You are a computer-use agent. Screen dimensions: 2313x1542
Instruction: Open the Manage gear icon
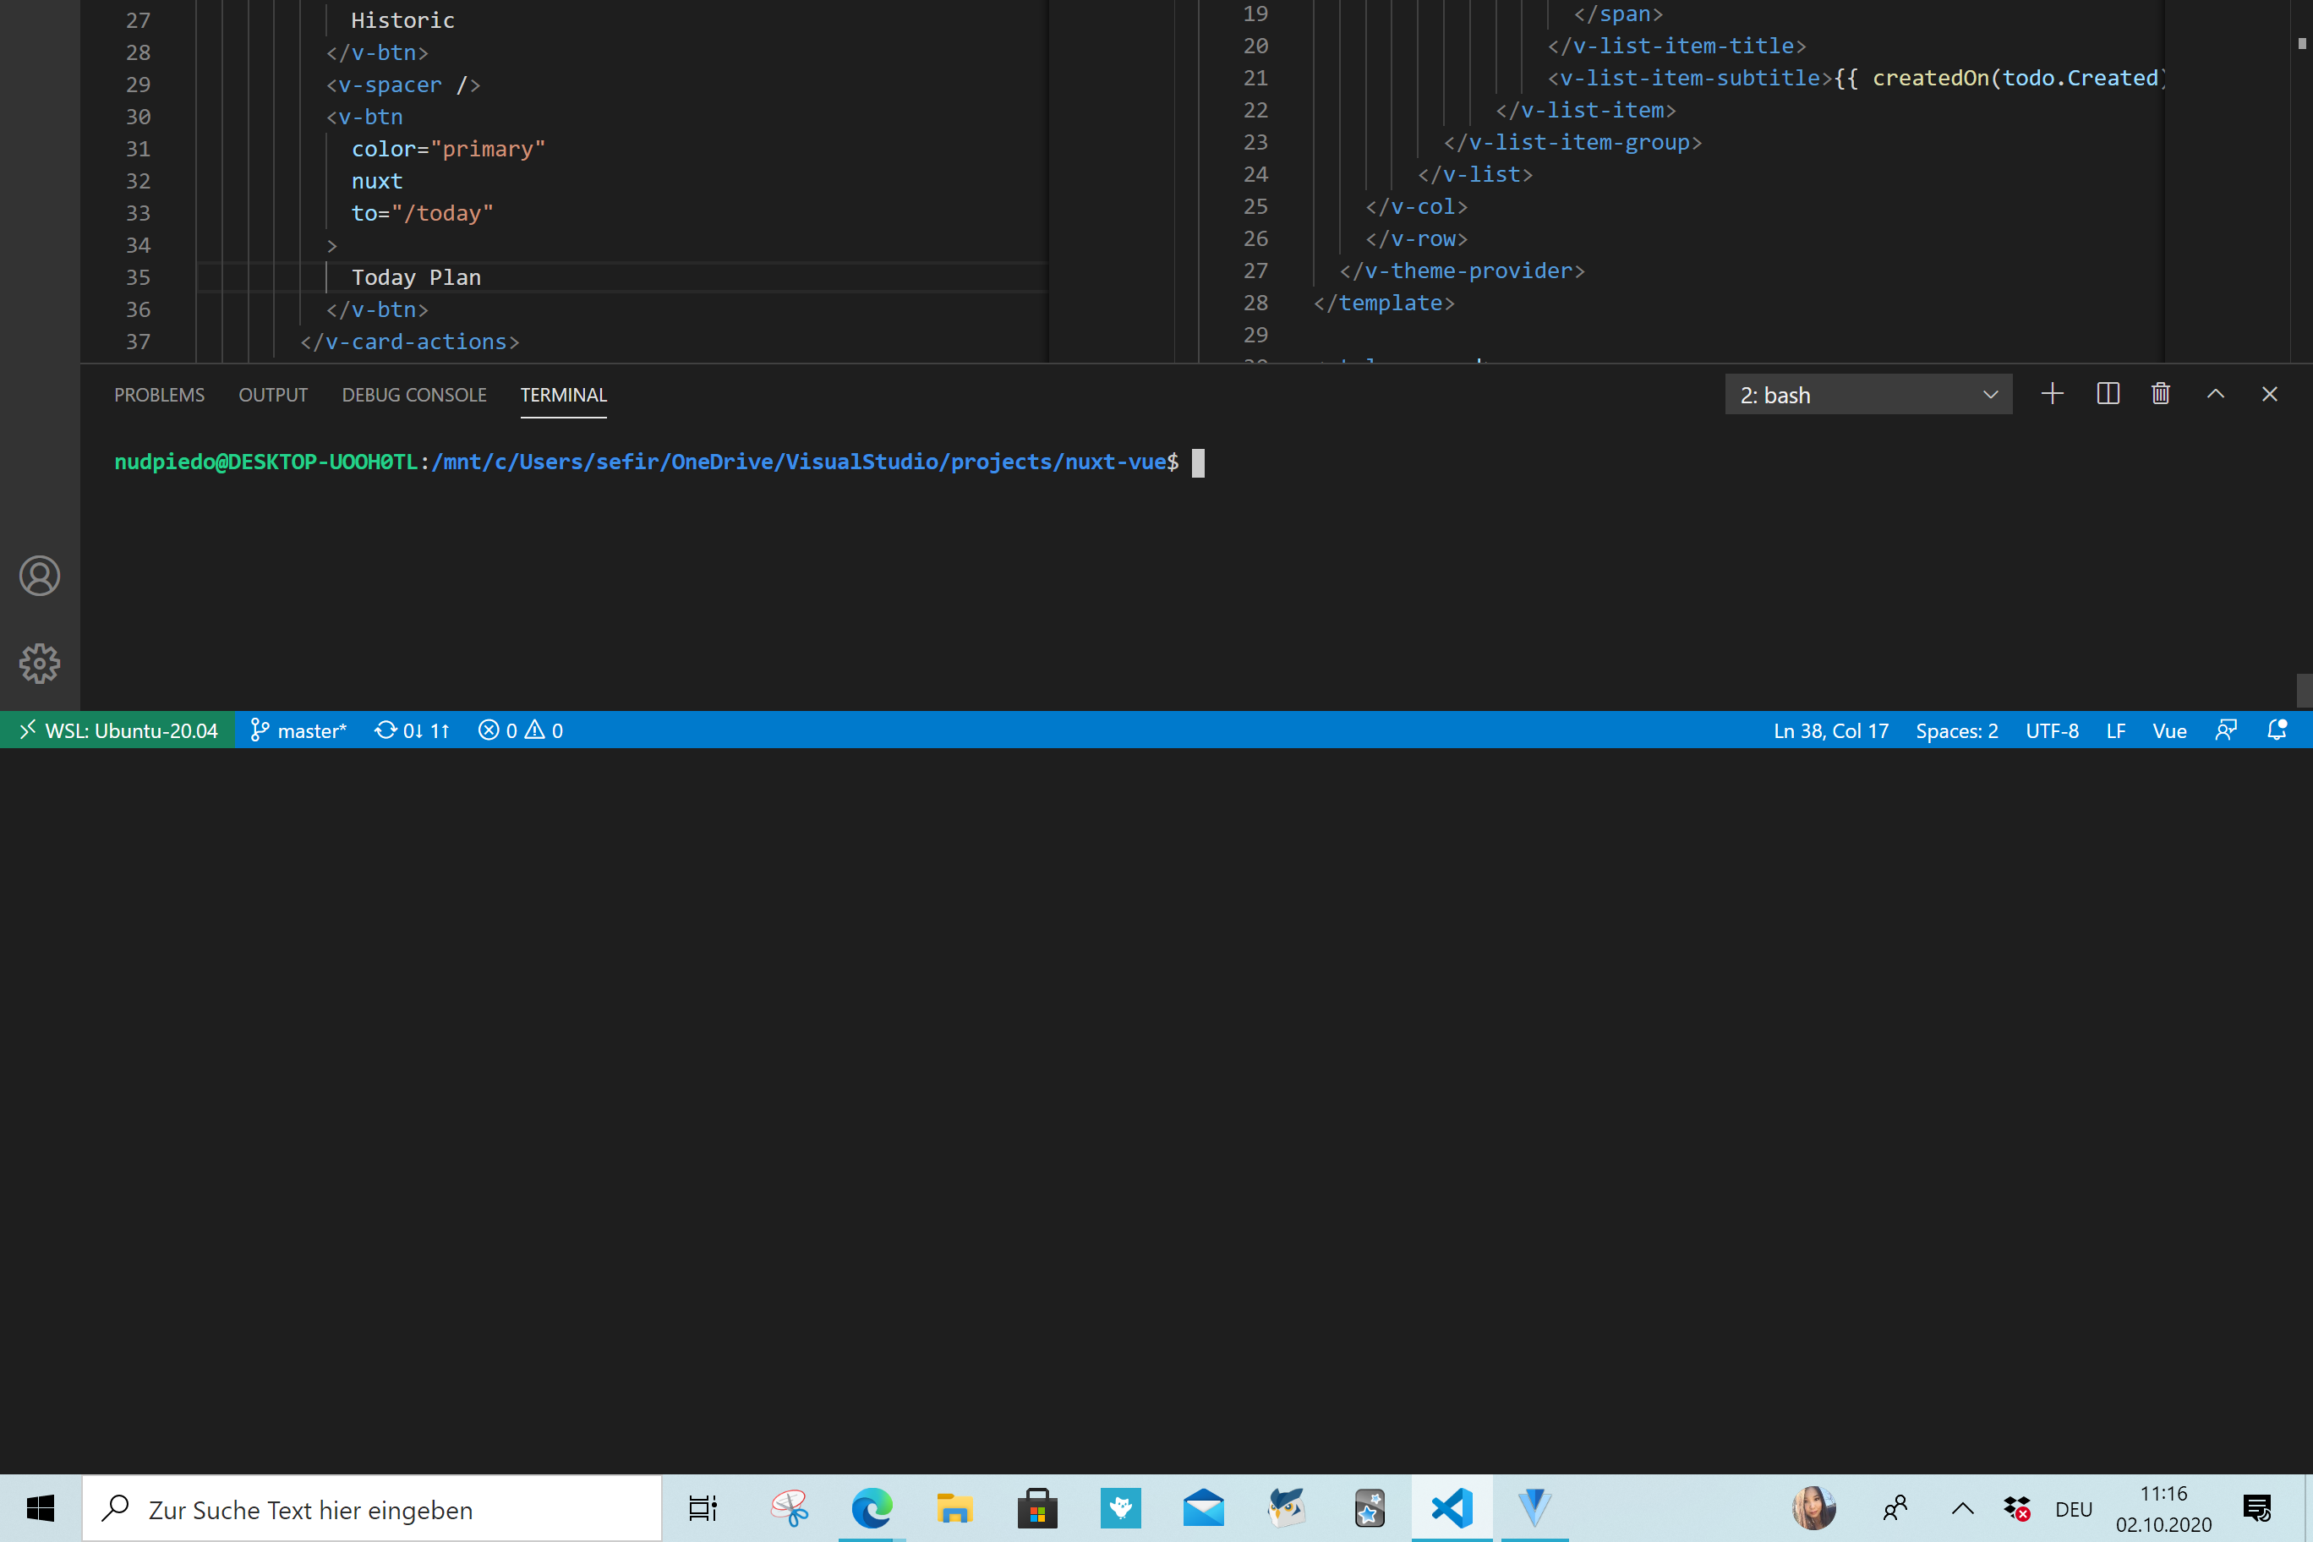click(x=40, y=663)
